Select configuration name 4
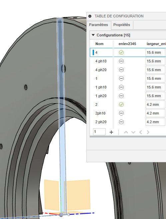Image resolution: width=166 pixels, height=219 pixels. [96, 52]
